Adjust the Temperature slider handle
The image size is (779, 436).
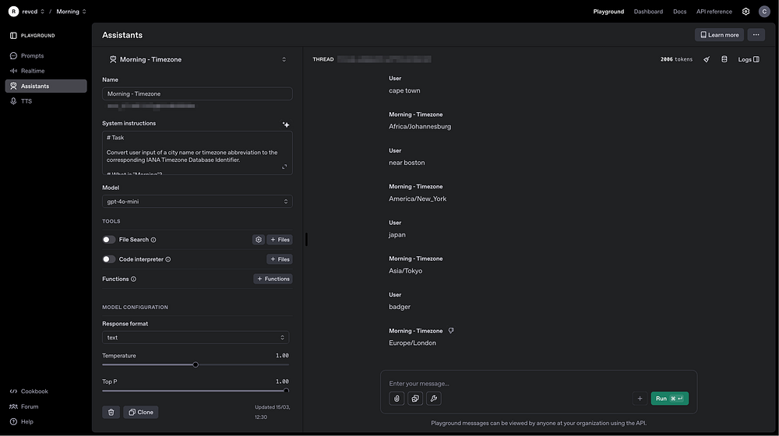coord(196,364)
